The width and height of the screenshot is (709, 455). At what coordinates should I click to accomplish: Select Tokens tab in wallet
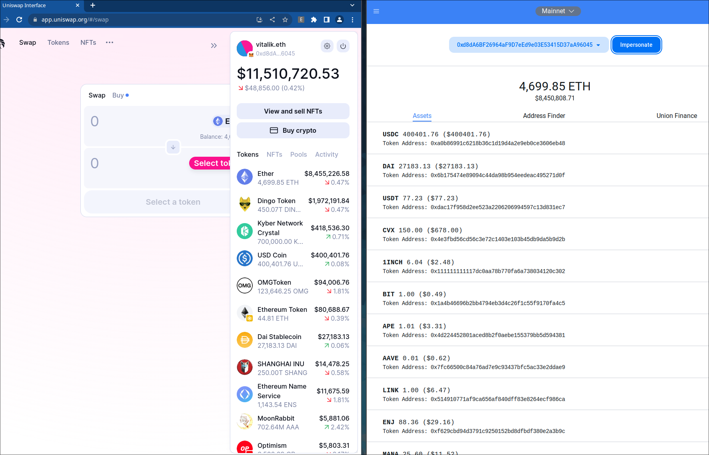pyautogui.click(x=248, y=154)
